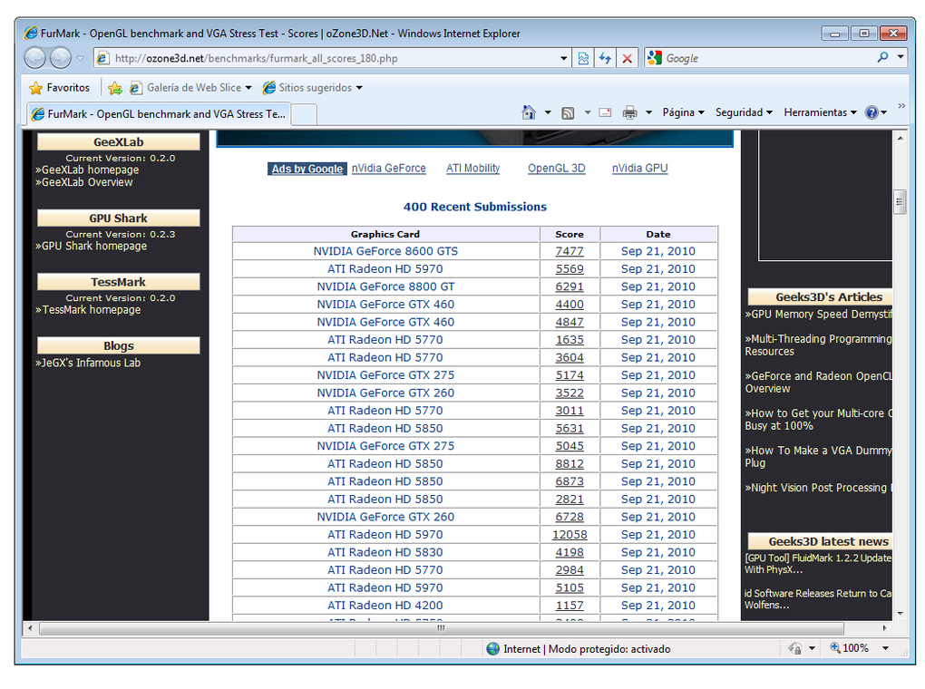Open the Favoritos star button
925x689 pixels.
click(x=60, y=88)
